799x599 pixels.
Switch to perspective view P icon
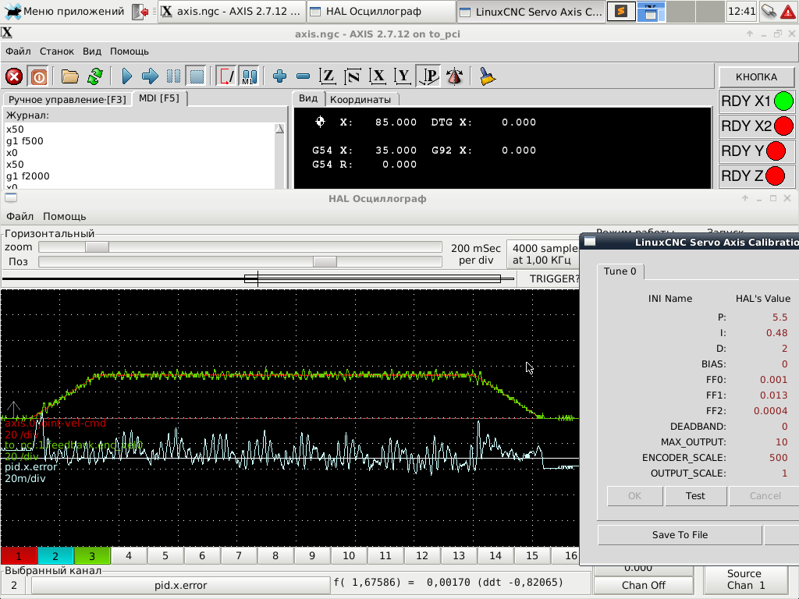click(x=428, y=76)
